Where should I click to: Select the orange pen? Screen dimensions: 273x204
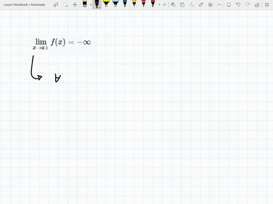coord(134,3)
